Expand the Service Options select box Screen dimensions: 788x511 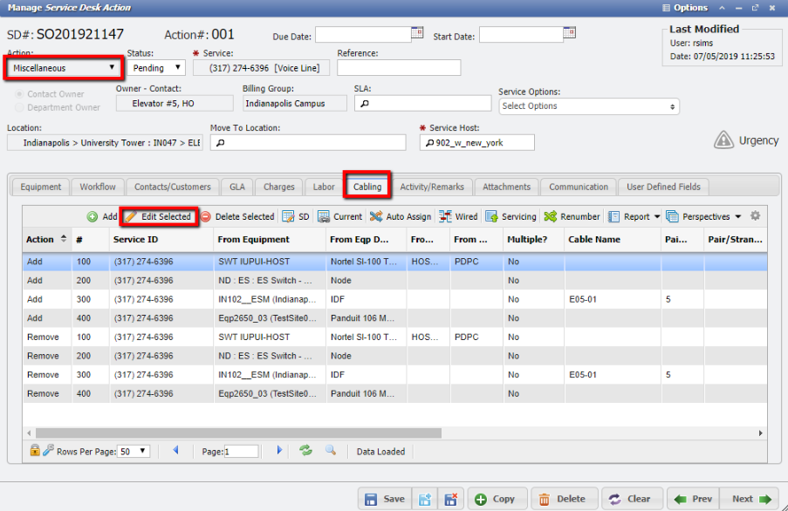coord(589,106)
